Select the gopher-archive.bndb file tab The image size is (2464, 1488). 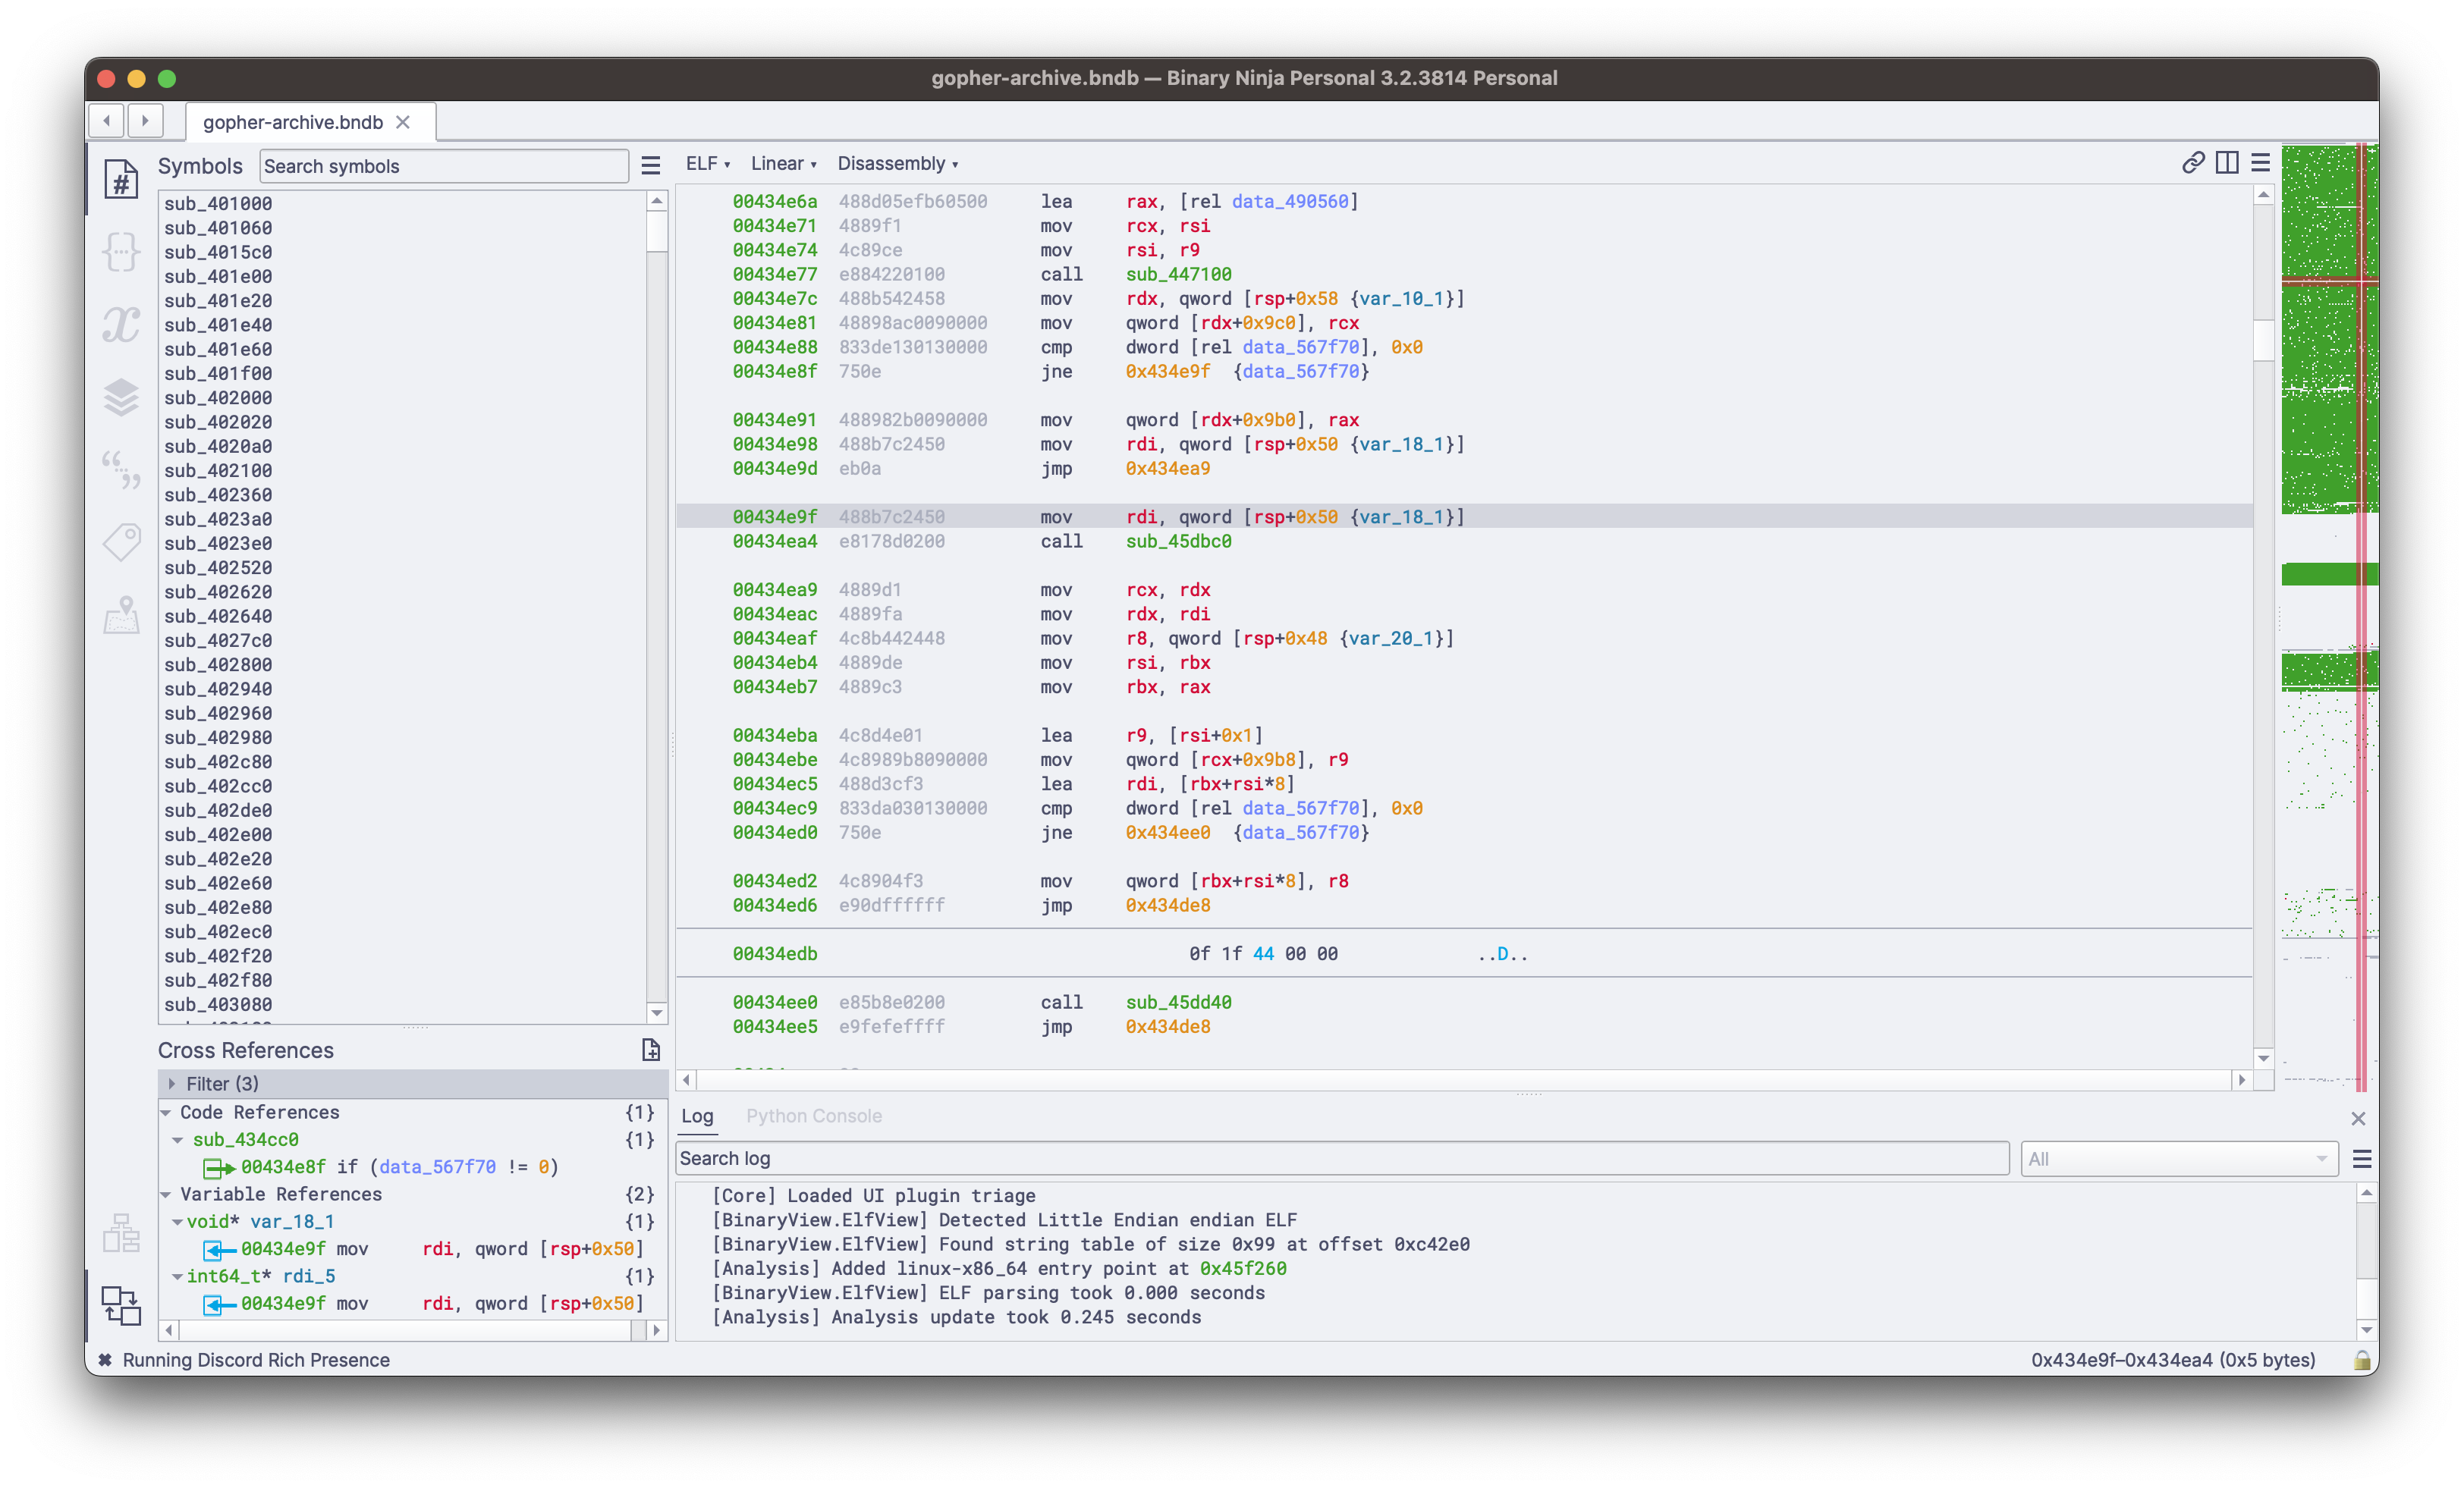(292, 122)
